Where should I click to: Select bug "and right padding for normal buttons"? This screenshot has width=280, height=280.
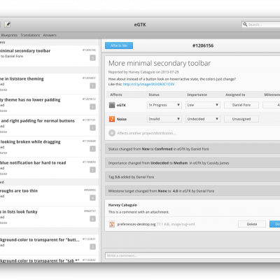click(50, 126)
